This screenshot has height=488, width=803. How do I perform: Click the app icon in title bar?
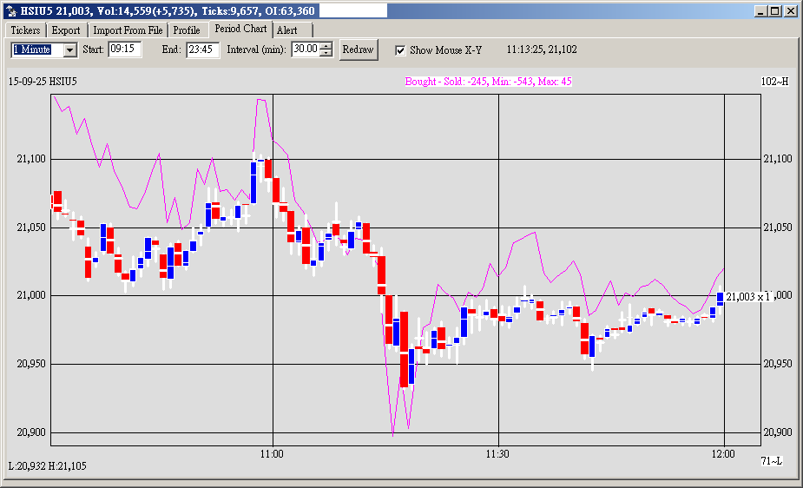pyautogui.click(x=11, y=10)
